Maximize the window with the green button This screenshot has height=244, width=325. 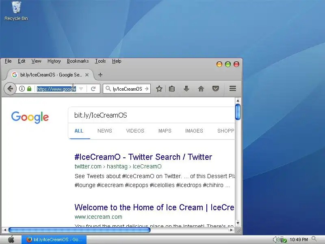point(228,64)
